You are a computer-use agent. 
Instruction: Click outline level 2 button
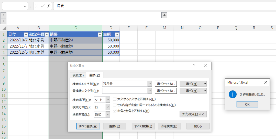[x=4, y=21]
